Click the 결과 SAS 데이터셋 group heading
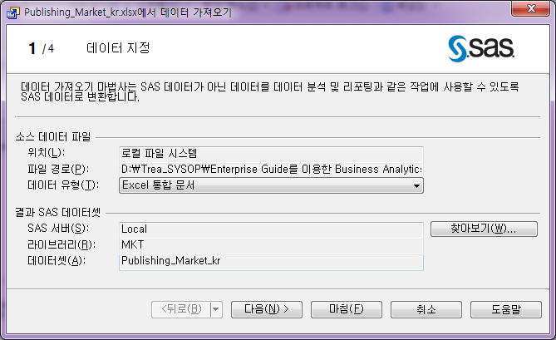The height and width of the screenshot is (340, 556). [58, 212]
